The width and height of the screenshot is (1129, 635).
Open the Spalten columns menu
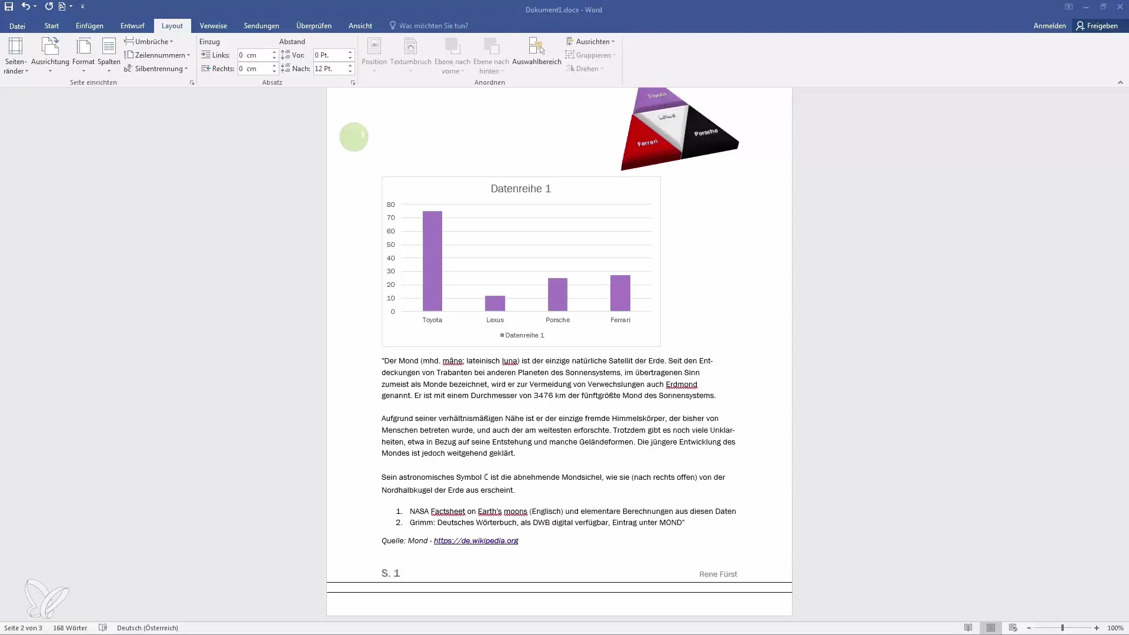click(x=109, y=56)
